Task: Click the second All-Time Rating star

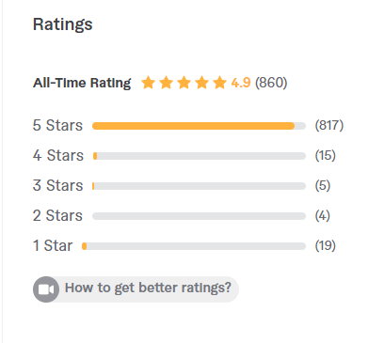Action: tap(166, 83)
